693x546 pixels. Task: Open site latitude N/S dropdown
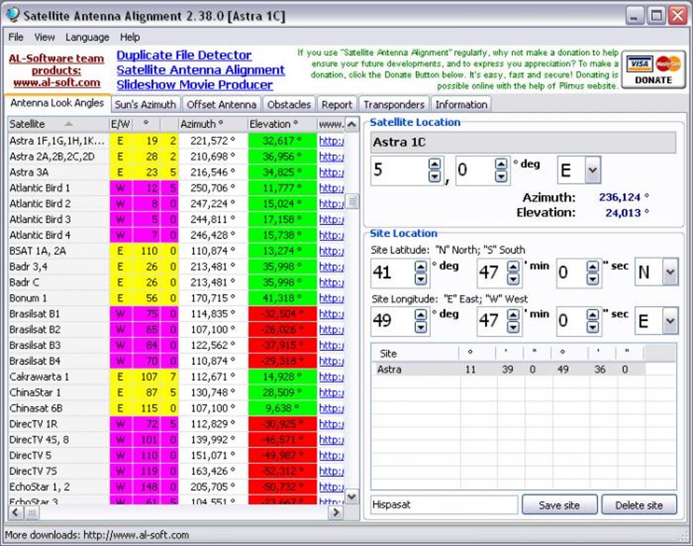tap(670, 272)
